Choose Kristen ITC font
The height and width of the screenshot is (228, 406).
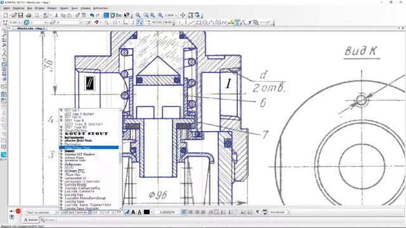75,171
